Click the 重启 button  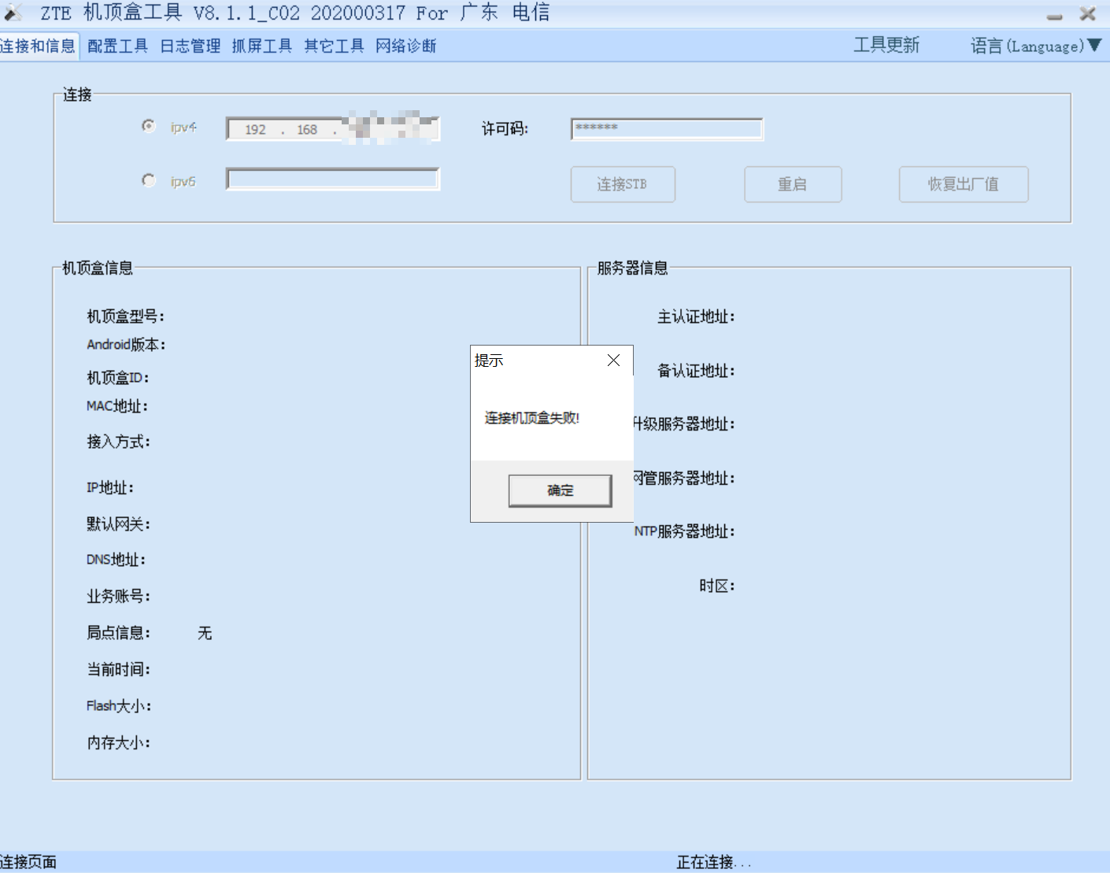pyautogui.click(x=793, y=184)
